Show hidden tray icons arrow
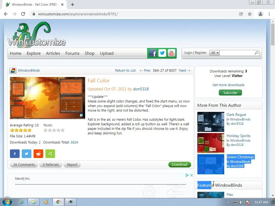275x206 pixels. [228, 202]
